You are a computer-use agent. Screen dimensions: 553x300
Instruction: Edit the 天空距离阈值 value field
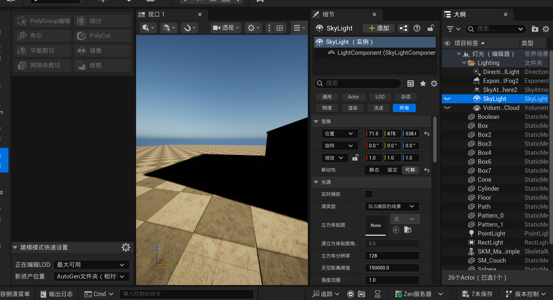pyautogui.click(x=392, y=267)
